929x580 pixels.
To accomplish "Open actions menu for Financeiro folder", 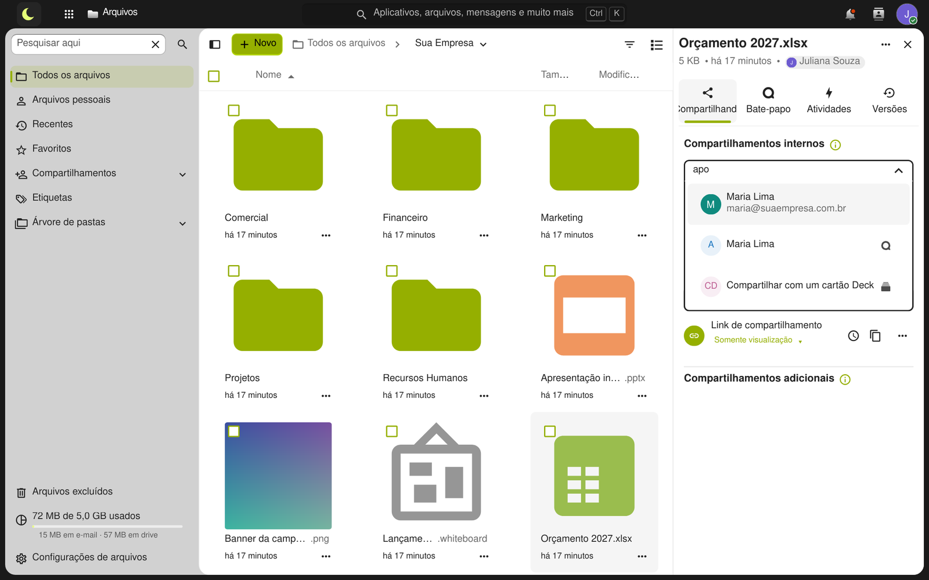I will click(484, 235).
